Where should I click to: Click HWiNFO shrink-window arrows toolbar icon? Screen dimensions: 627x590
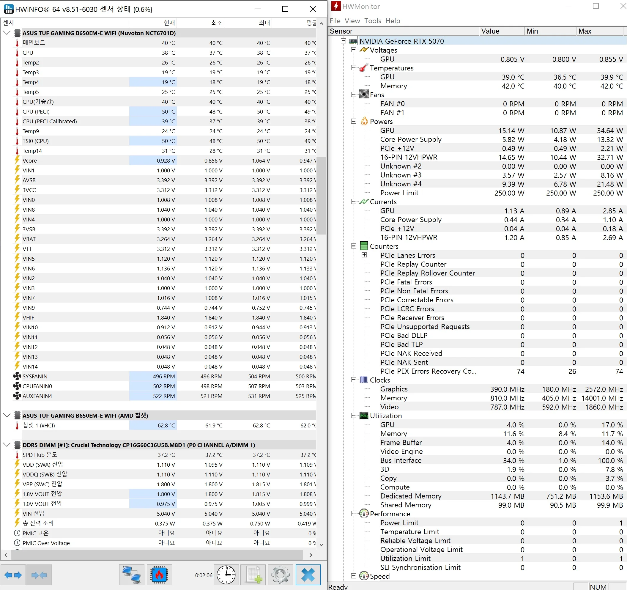coord(39,575)
